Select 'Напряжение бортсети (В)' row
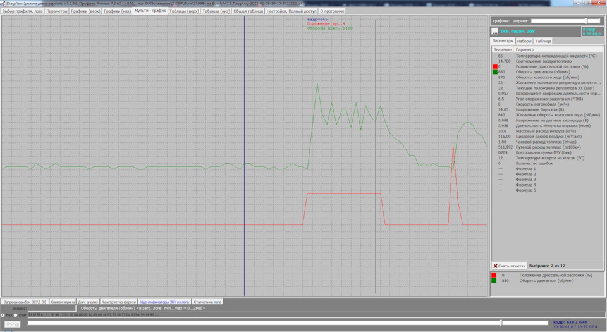The width and height of the screenshot is (607, 332). pos(548,109)
